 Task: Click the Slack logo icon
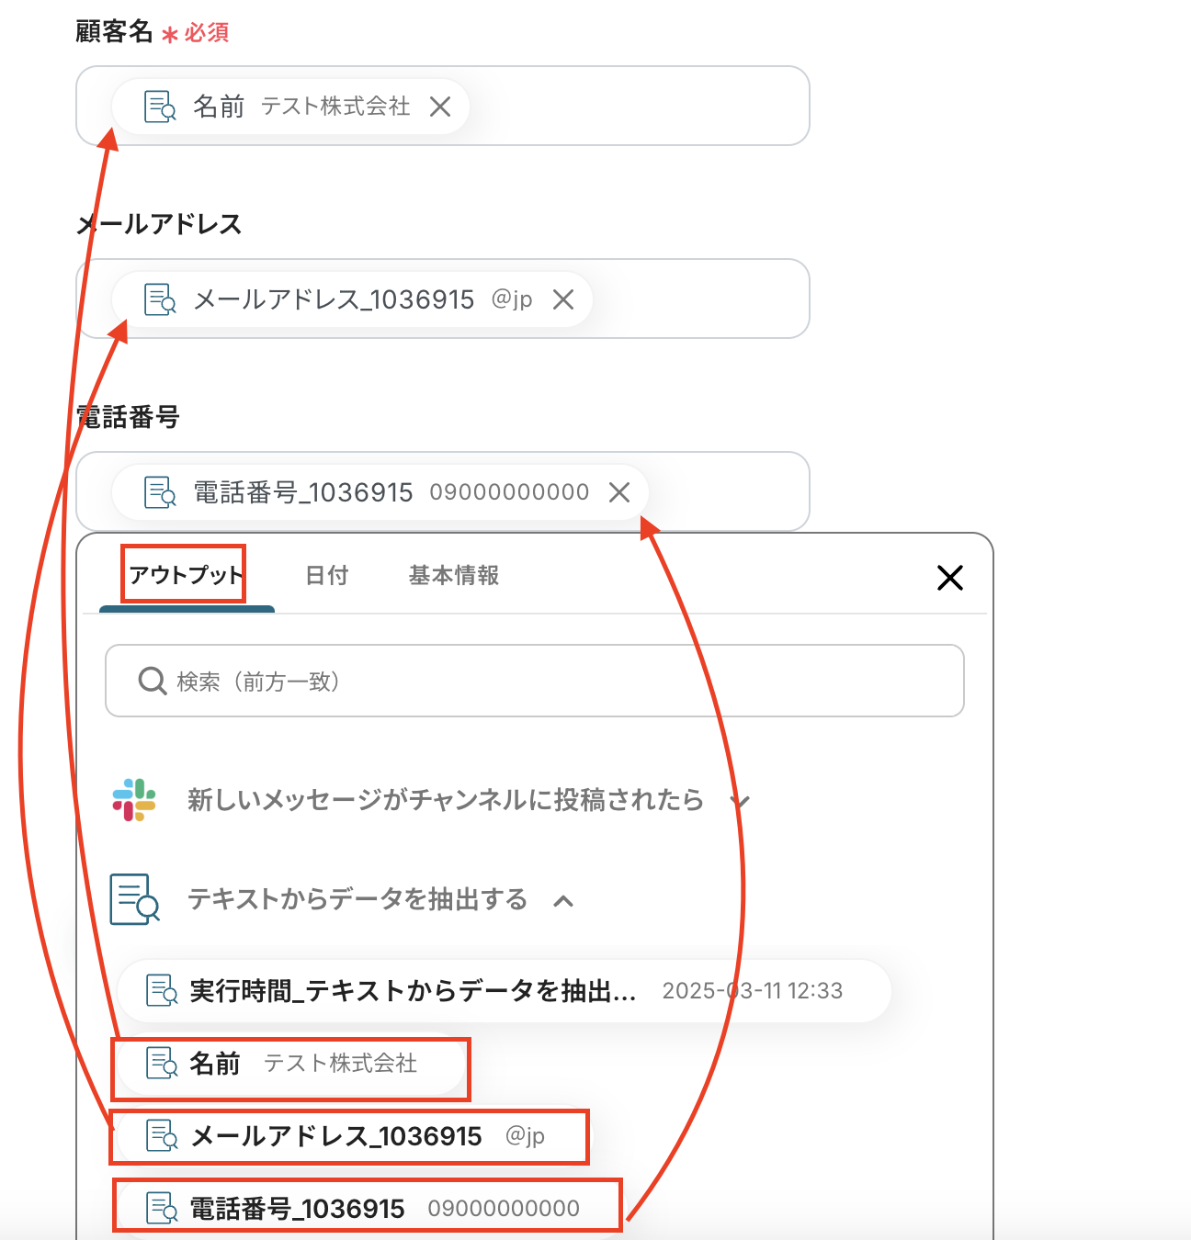click(x=134, y=800)
